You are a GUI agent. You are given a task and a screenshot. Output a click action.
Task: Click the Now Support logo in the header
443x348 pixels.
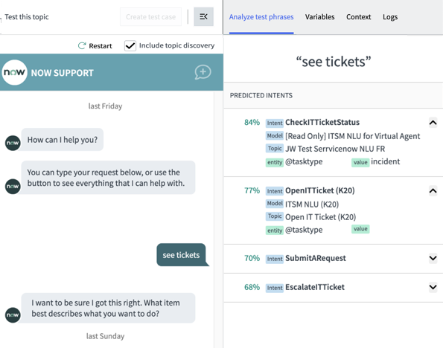(14, 73)
